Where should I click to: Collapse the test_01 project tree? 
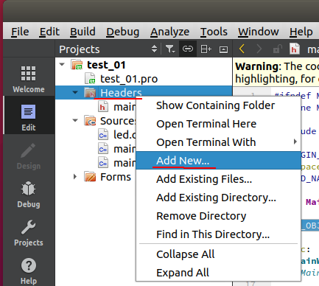point(62,65)
